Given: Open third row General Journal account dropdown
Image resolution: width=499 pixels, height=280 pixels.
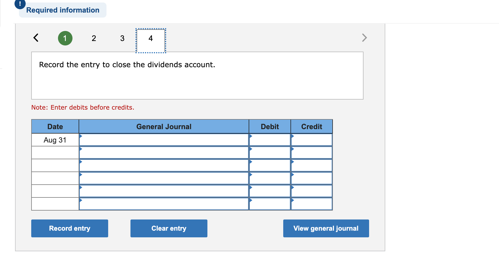Looking at the screenshot, I should [164, 165].
